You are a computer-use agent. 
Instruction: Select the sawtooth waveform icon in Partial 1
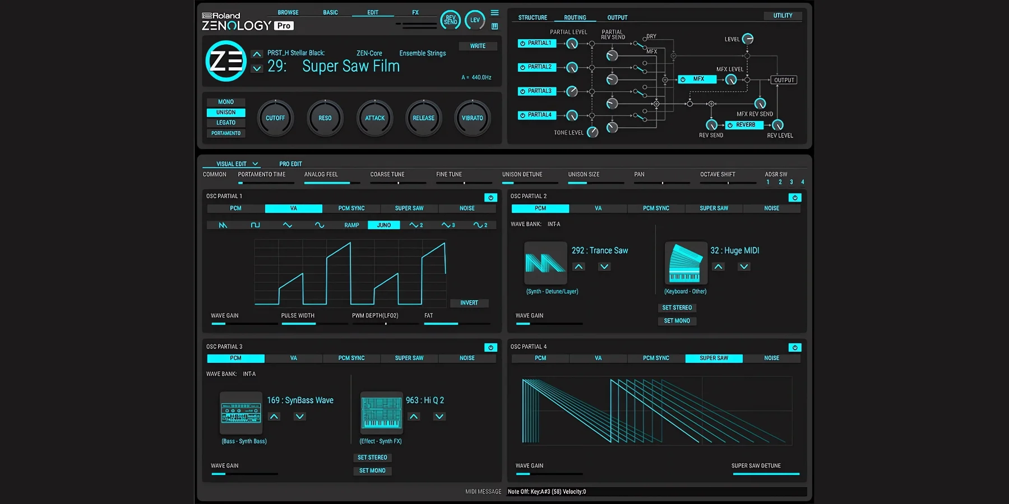tap(223, 225)
